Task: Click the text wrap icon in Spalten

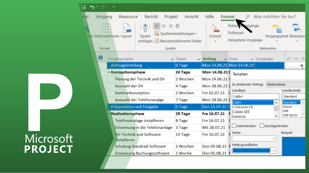Action: pyautogui.click(x=177, y=26)
